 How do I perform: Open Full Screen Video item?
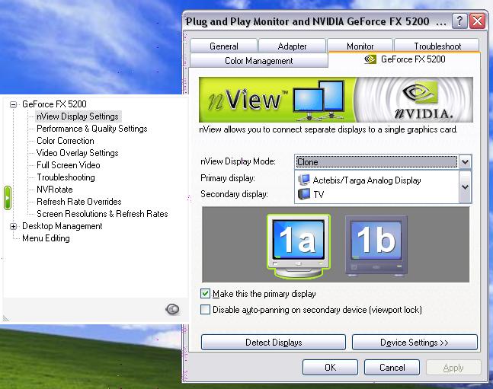click(x=69, y=165)
